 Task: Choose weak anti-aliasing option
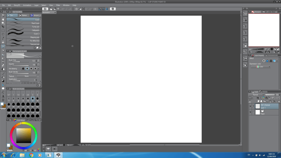pos(27,68)
